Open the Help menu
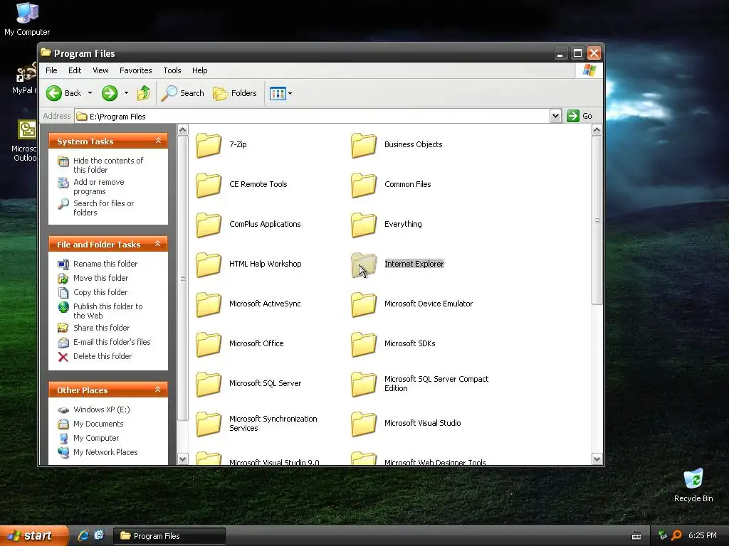The width and height of the screenshot is (729, 546). tap(199, 70)
